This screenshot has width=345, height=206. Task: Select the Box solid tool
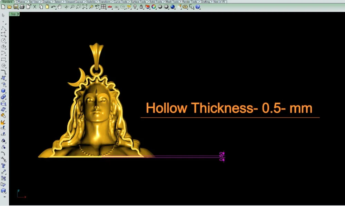click(3, 91)
